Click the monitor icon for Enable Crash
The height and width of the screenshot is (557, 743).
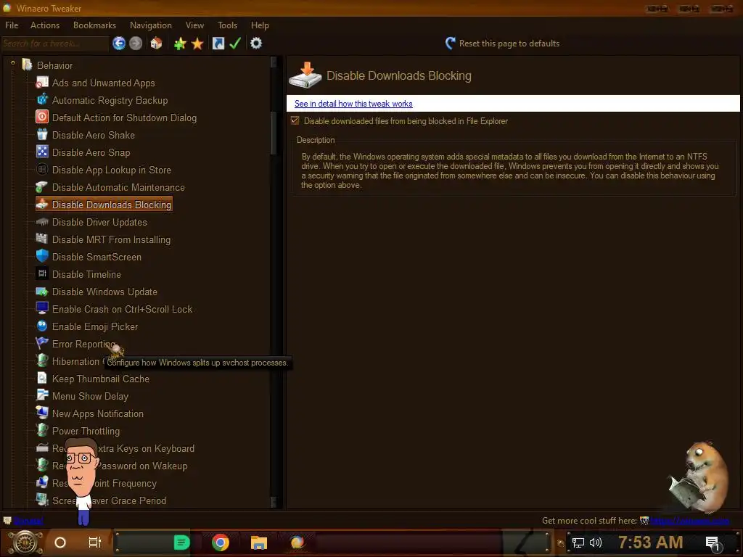[42, 309]
